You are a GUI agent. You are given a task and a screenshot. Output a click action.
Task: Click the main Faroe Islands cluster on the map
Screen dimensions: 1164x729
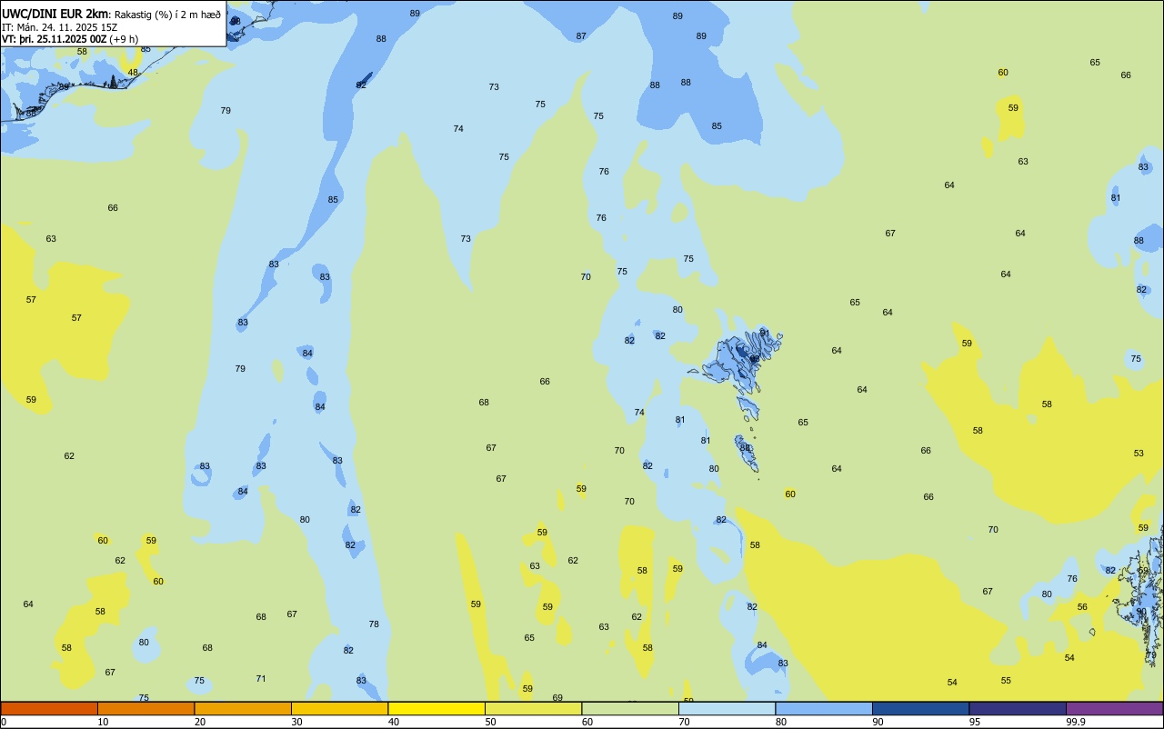(741, 361)
